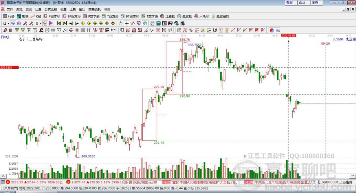Expand the volume panel triangle at bottom-left
The image size is (356, 193).
pos(3,176)
